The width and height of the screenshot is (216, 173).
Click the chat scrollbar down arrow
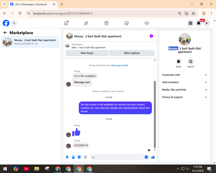155,150
